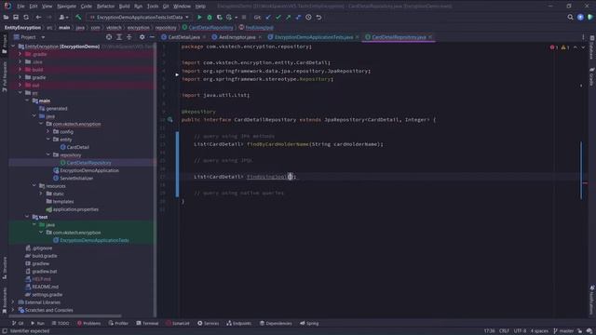Switch to AesEncryptor.java tab
The image size is (596, 335).
(237, 37)
